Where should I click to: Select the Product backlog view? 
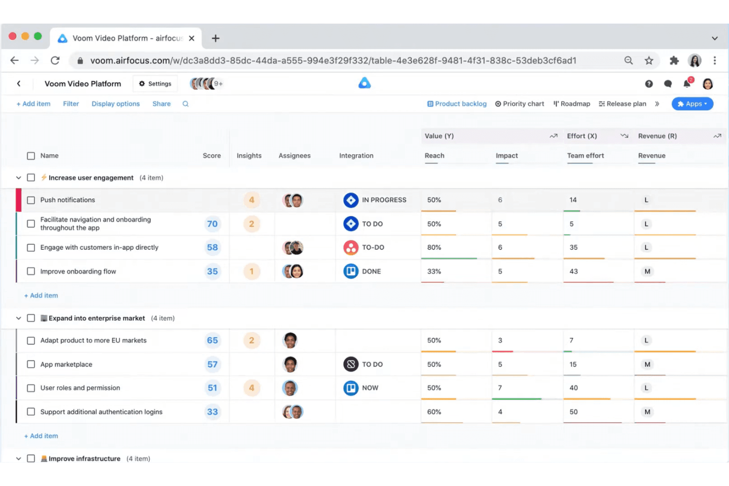pyautogui.click(x=457, y=104)
